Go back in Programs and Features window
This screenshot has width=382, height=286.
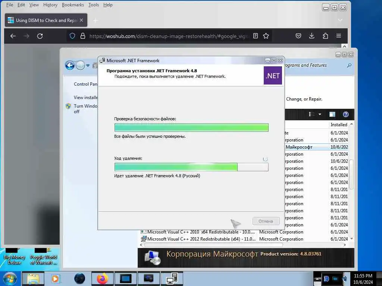70,65
